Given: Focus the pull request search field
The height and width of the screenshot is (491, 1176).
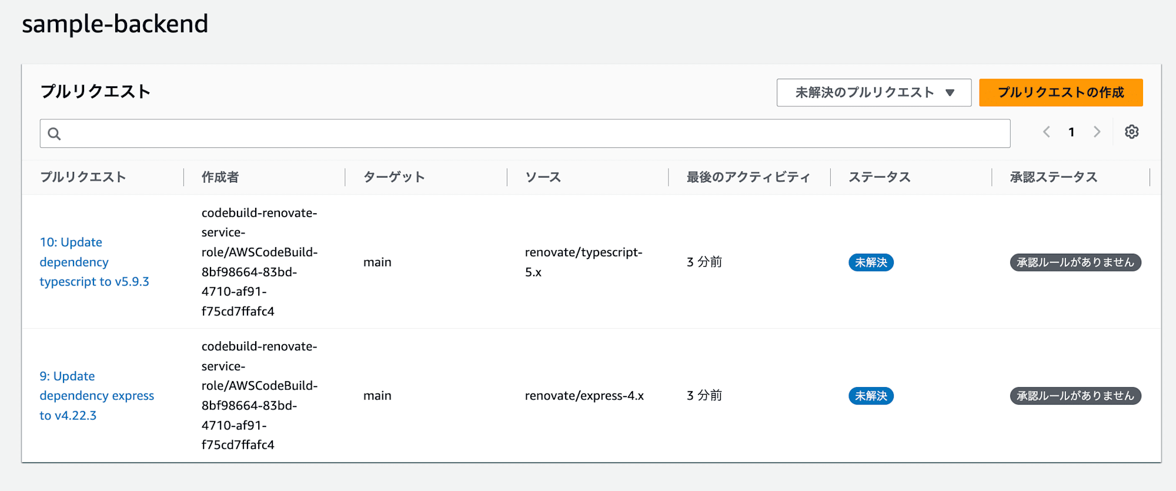Looking at the screenshot, I should (x=525, y=134).
